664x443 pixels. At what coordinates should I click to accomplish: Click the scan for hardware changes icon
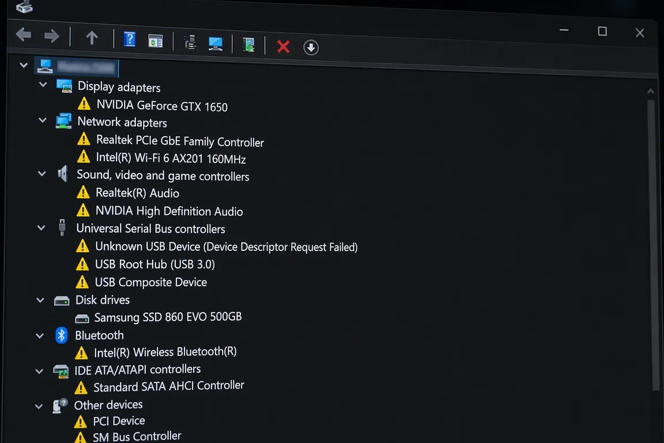(248, 45)
